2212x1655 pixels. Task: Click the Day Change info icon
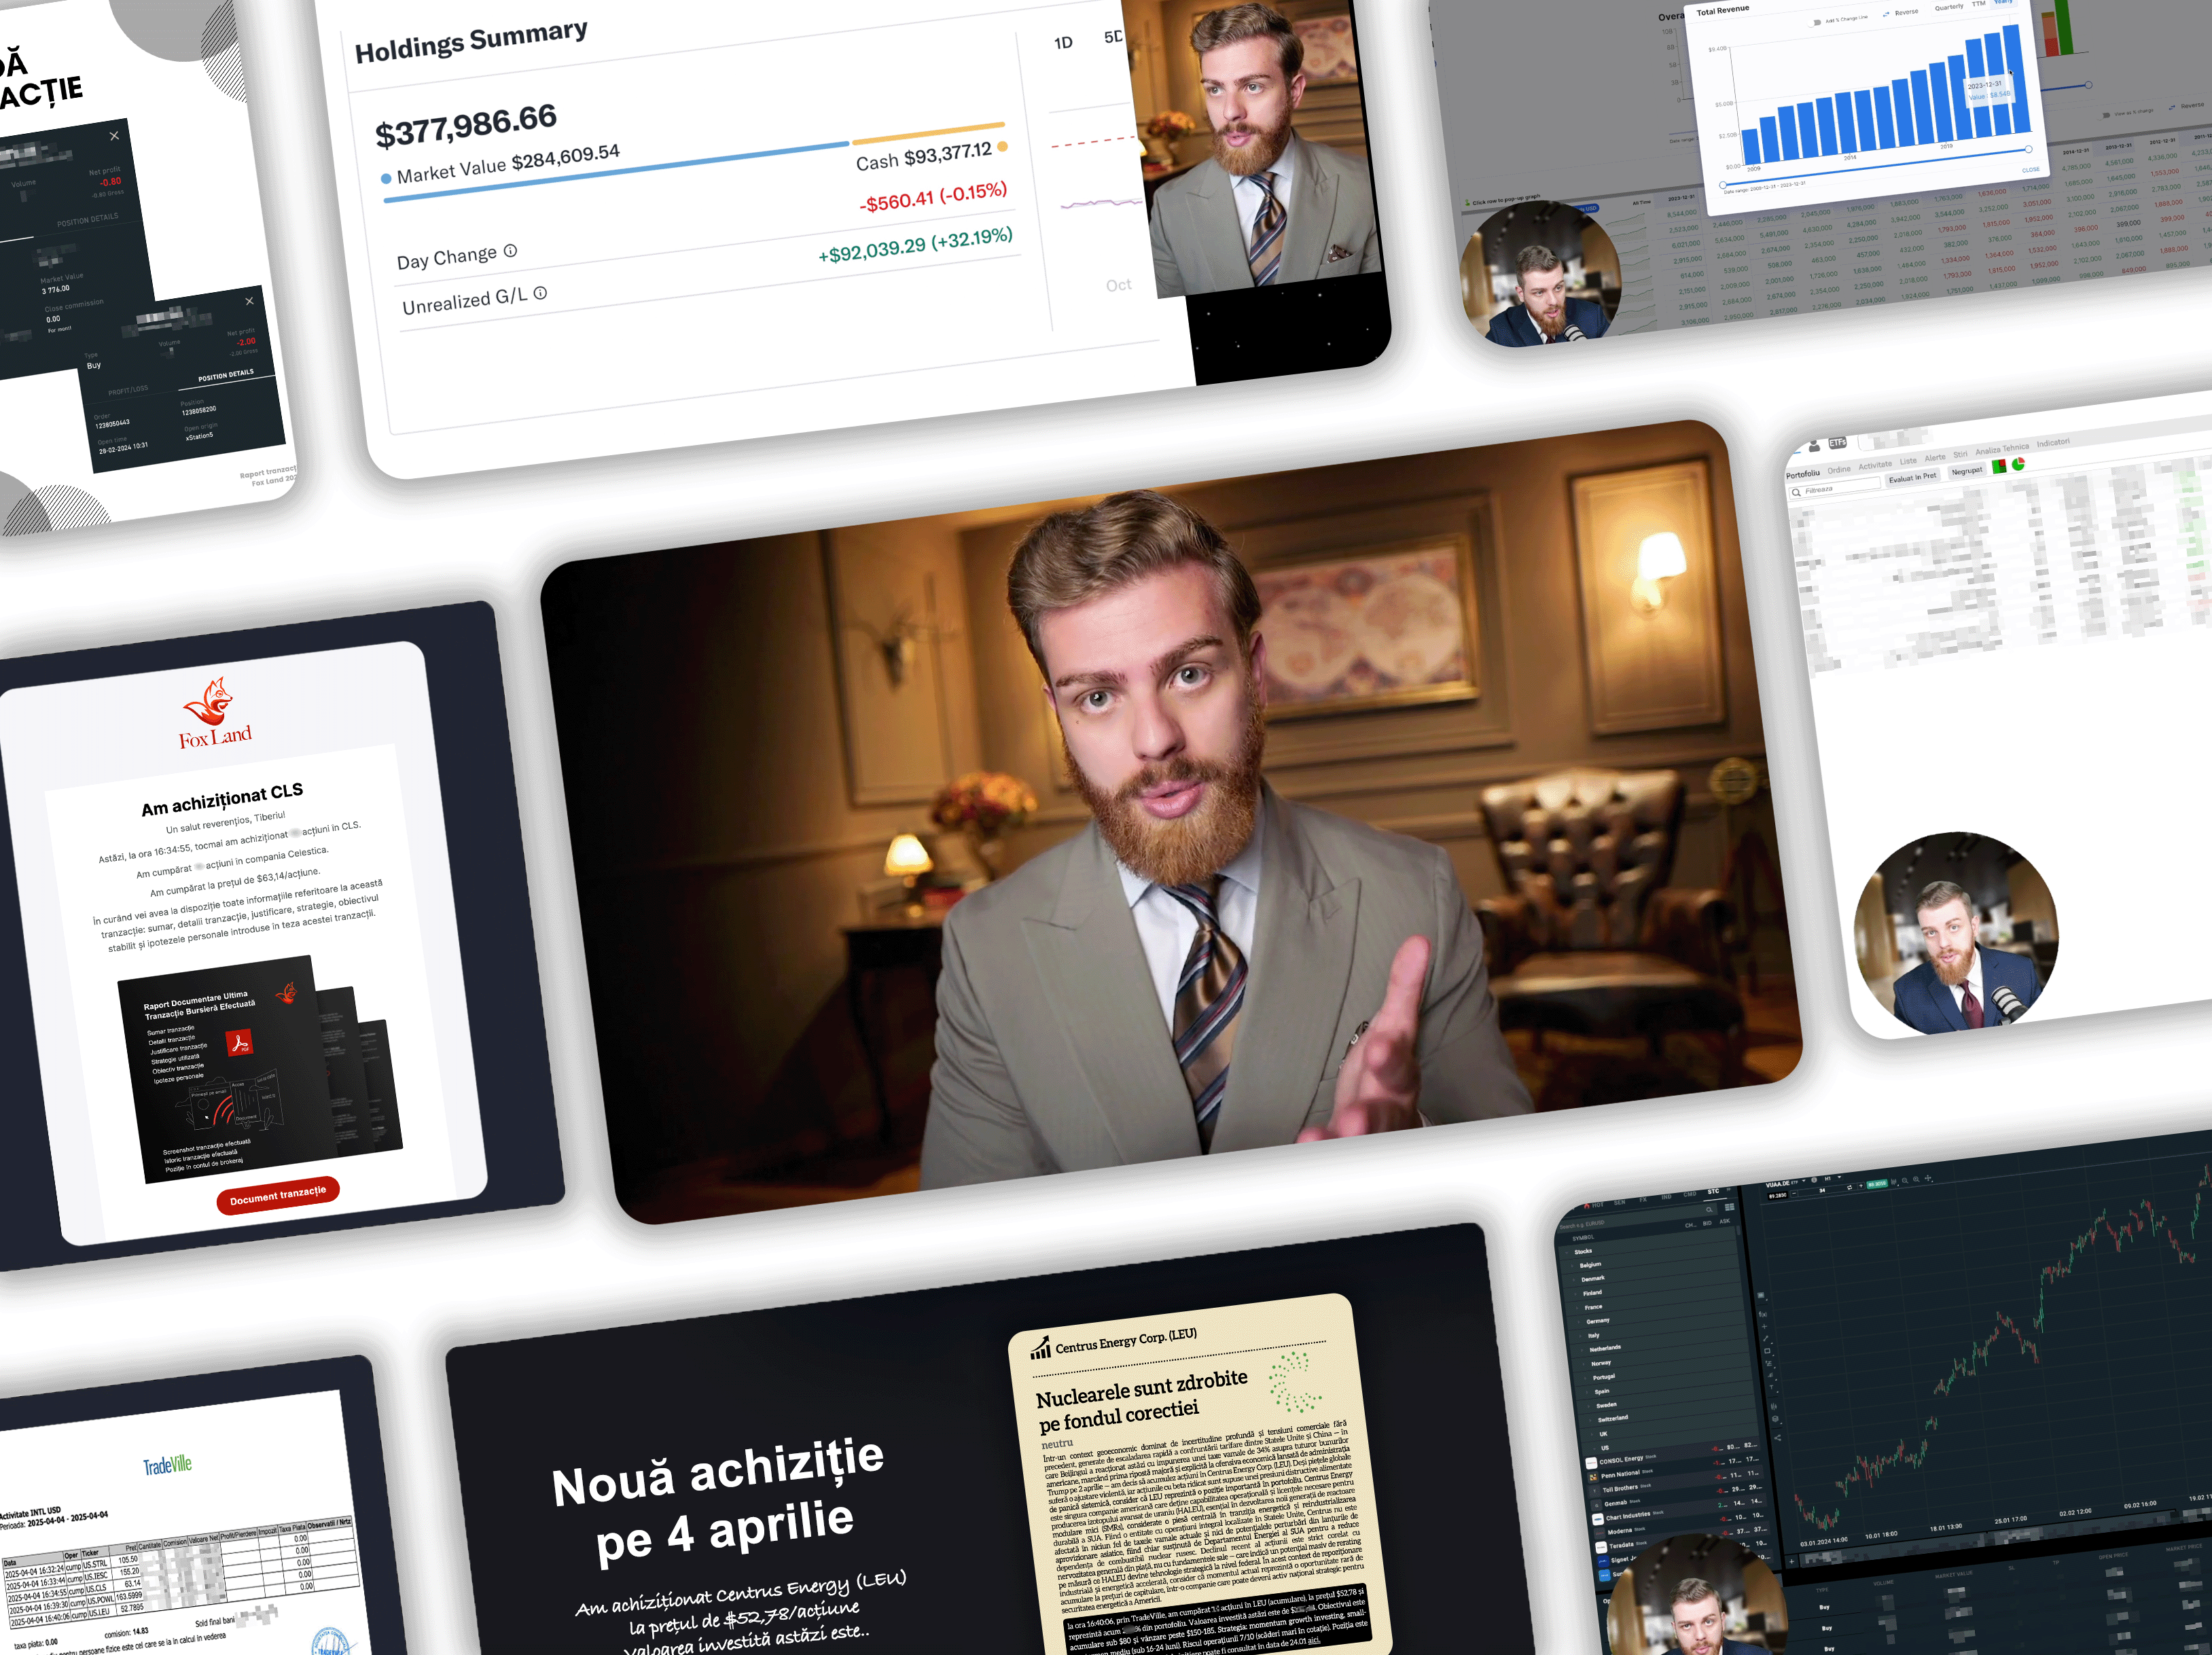coord(510,251)
